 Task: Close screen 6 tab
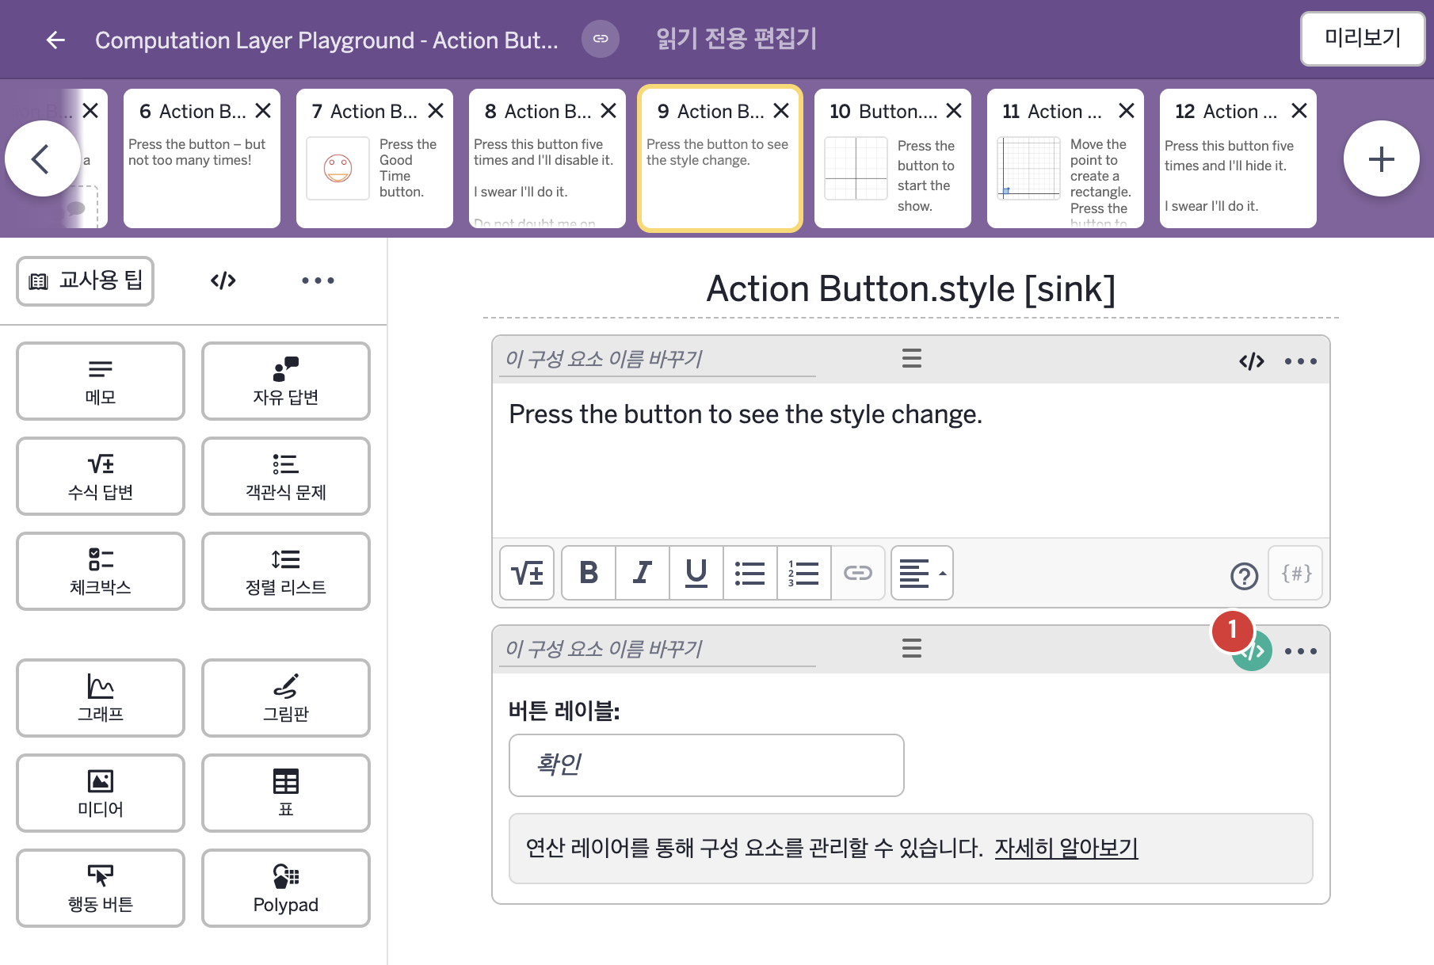tap(263, 111)
